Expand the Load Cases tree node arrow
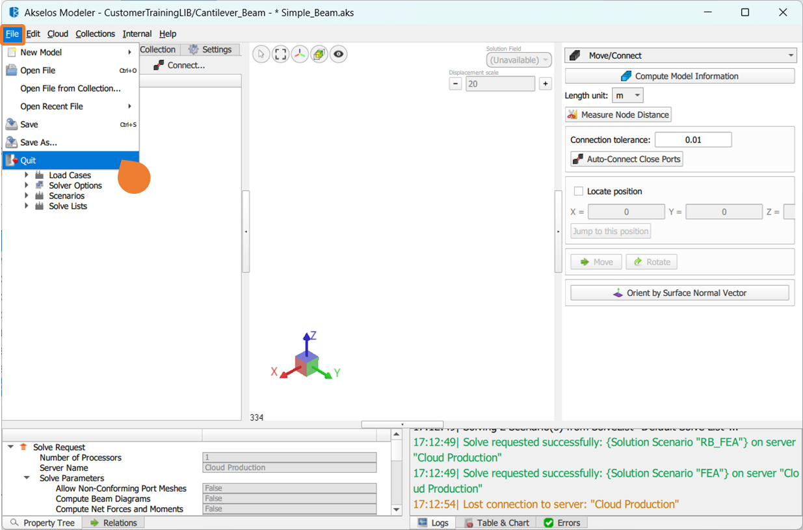The width and height of the screenshot is (803, 530). [x=27, y=175]
